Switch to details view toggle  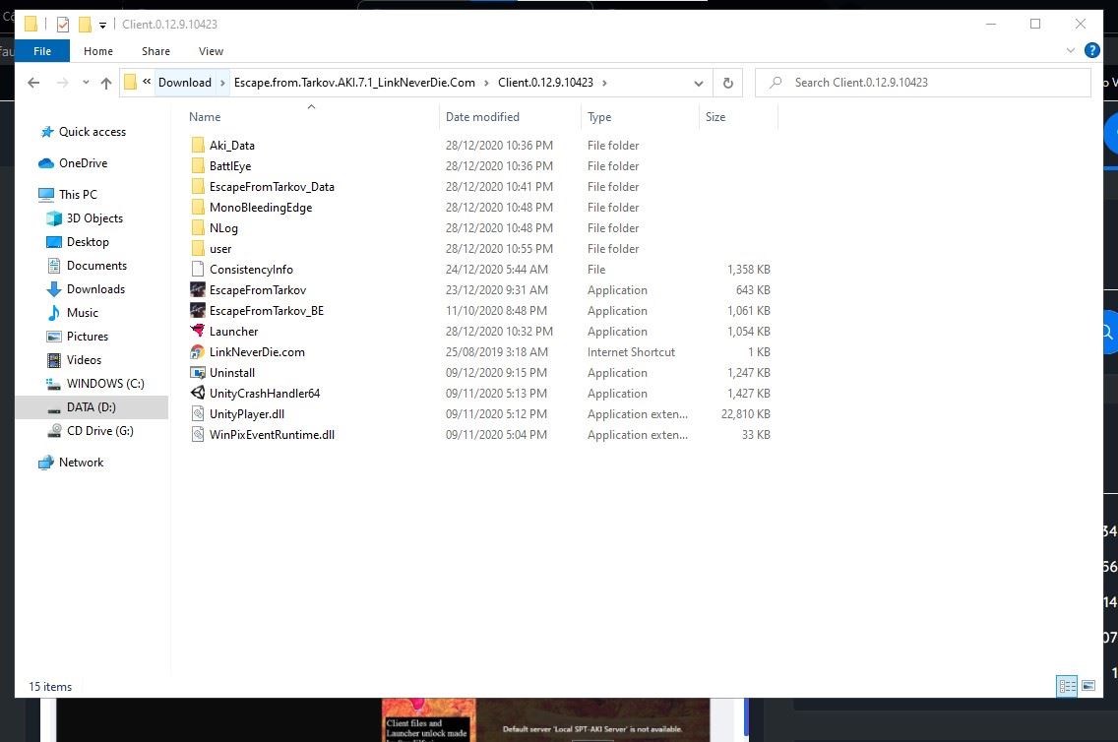(x=1067, y=686)
